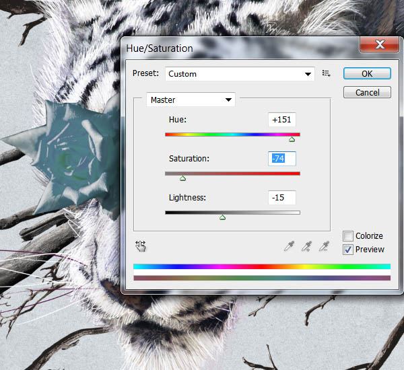404x370 pixels.
Task: Click the Lightness slider handle
Action: [223, 217]
